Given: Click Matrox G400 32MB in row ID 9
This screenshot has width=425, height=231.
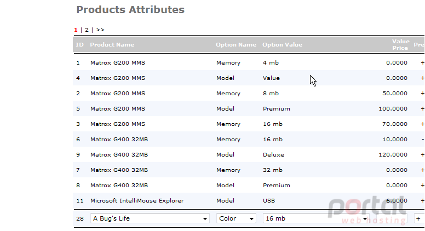Looking at the screenshot, I should click(119, 154).
